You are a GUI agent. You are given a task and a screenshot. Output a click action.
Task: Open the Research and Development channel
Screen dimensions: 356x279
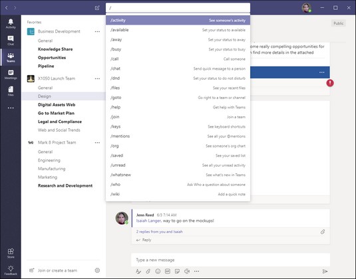[x=65, y=185]
